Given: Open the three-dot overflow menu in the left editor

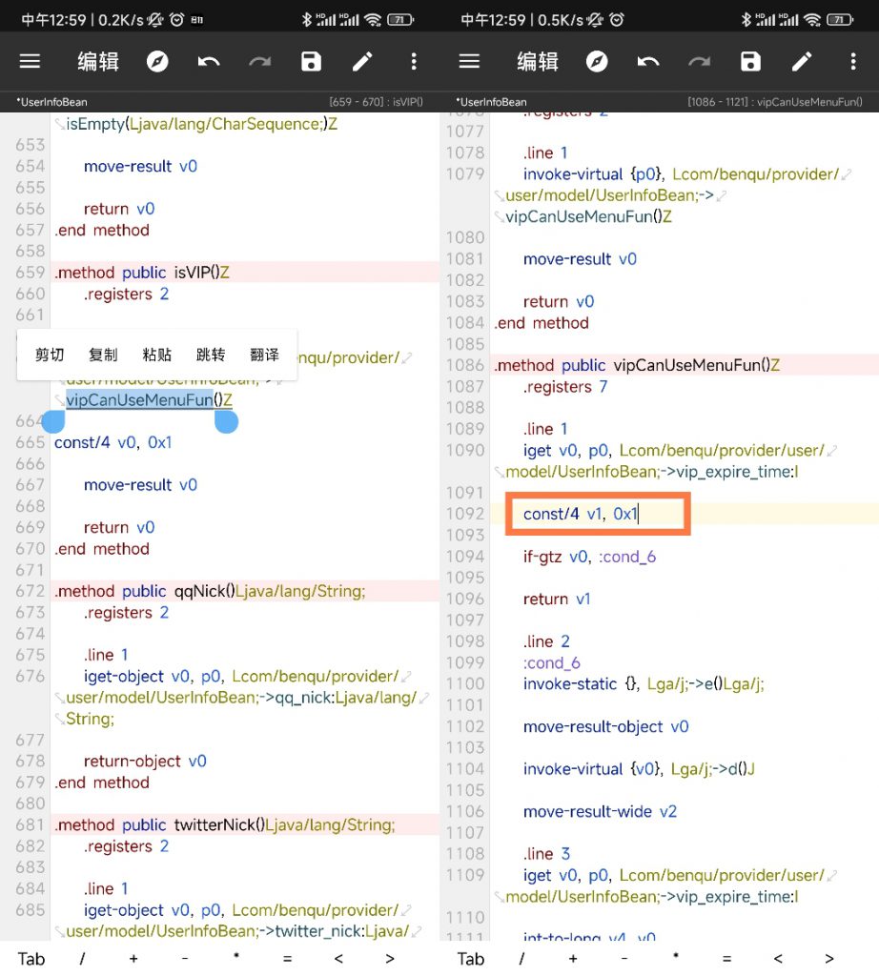Looking at the screenshot, I should (x=414, y=62).
